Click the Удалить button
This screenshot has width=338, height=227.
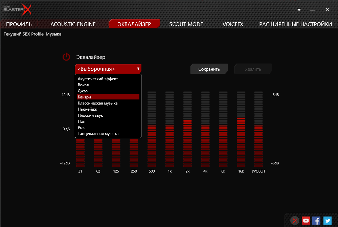click(253, 69)
